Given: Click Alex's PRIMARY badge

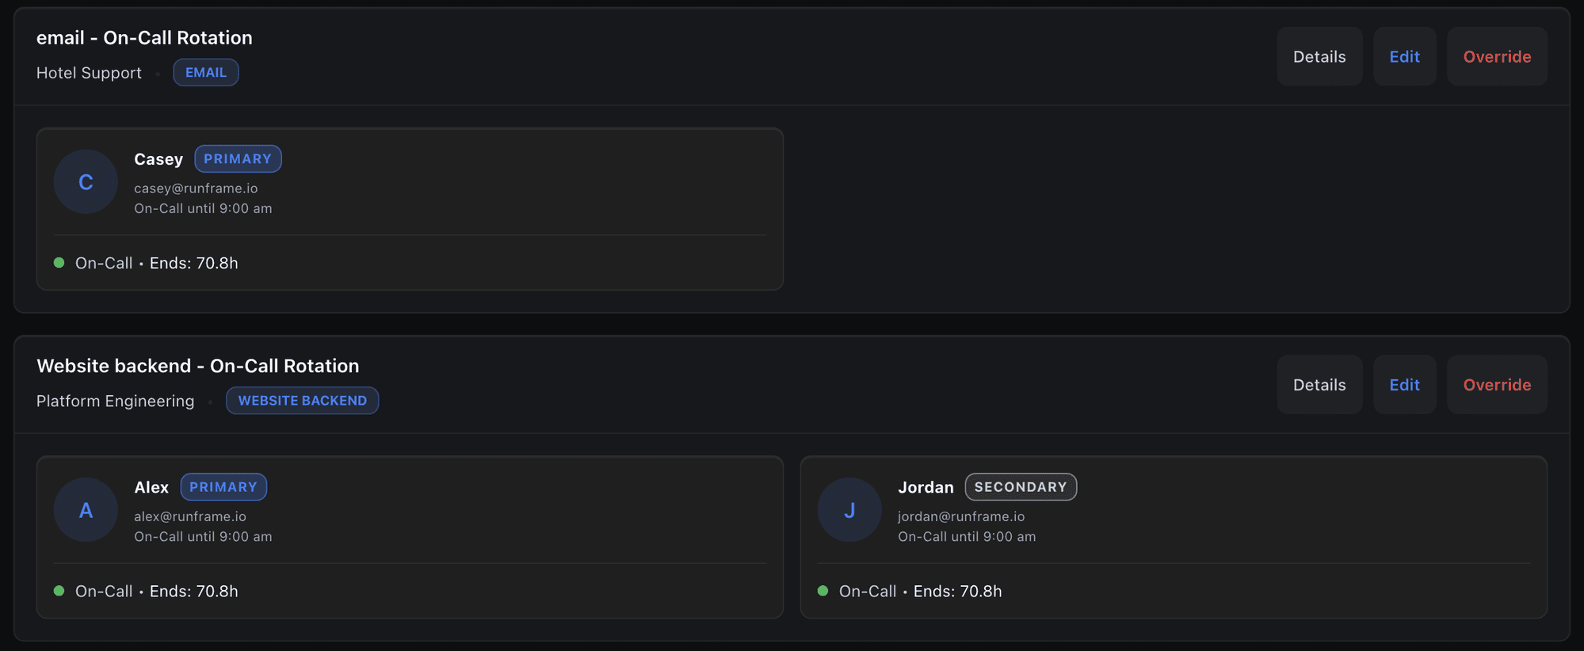Looking at the screenshot, I should (x=223, y=487).
